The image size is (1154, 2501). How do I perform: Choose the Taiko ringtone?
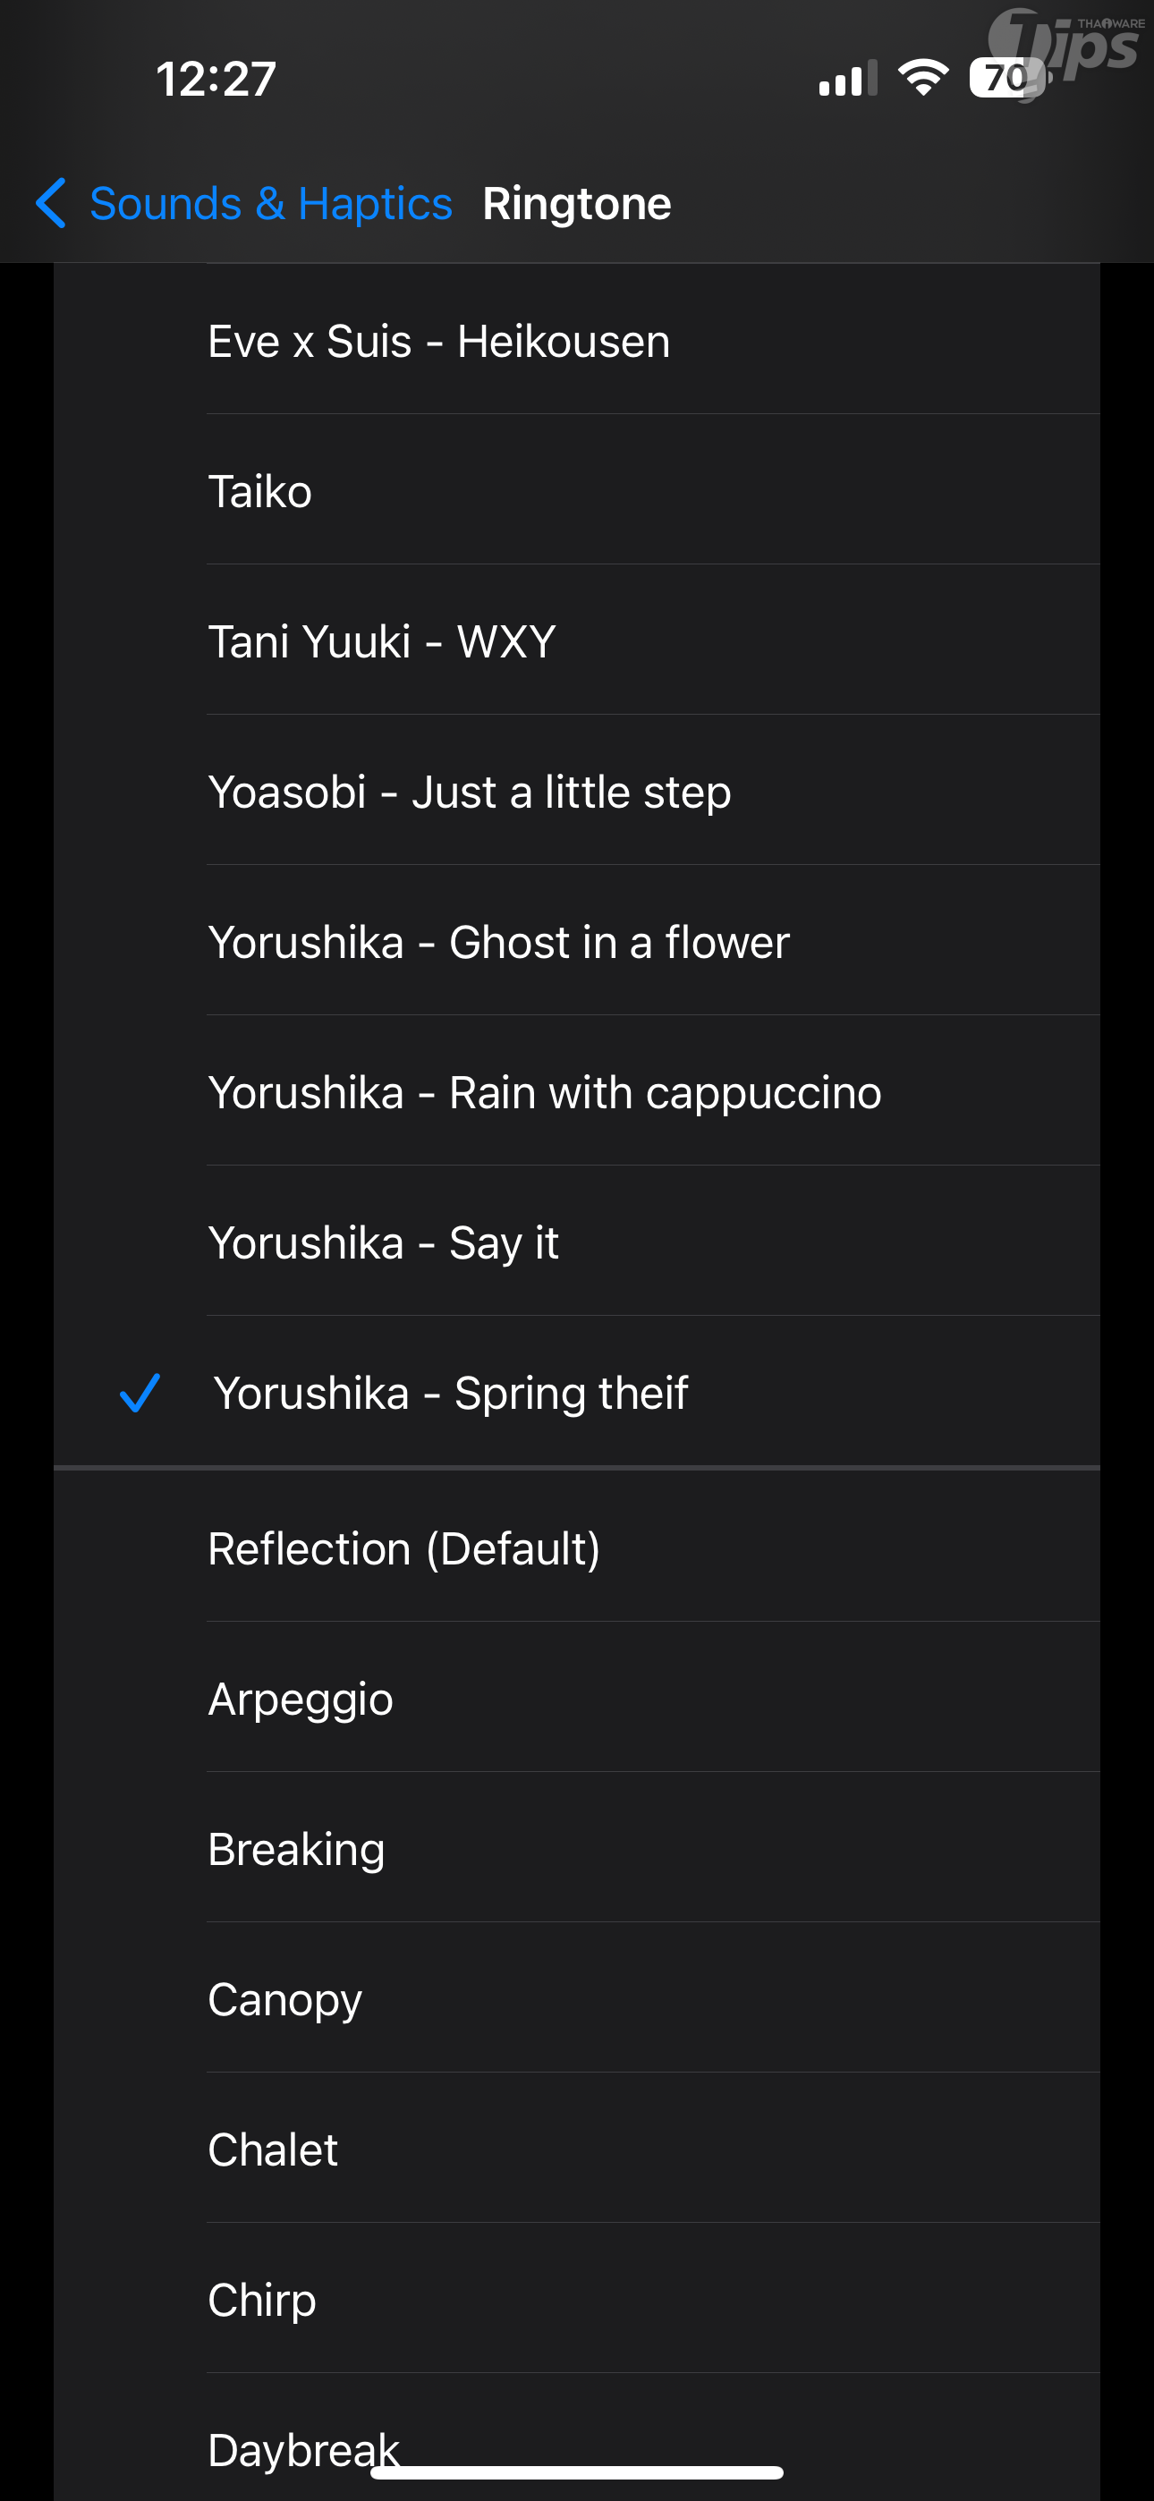coord(260,492)
